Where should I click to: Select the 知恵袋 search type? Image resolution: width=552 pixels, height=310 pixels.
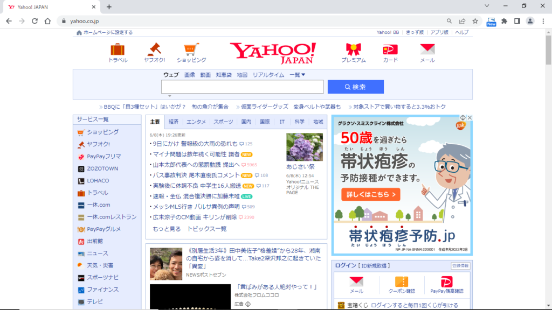(224, 75)
